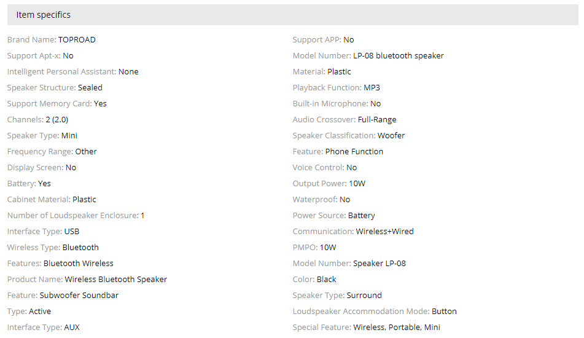The width and height of the screenshot is (584, 338).
Task: Click the Wireless Bluetooth Speaker product name
Action: point(116,280)
